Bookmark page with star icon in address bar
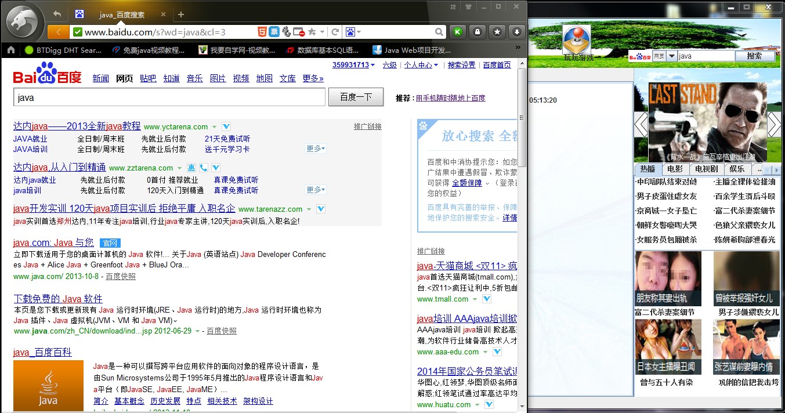Image resolution: width=785 pixels, height=413 pixels. click(x=312, y=32)
